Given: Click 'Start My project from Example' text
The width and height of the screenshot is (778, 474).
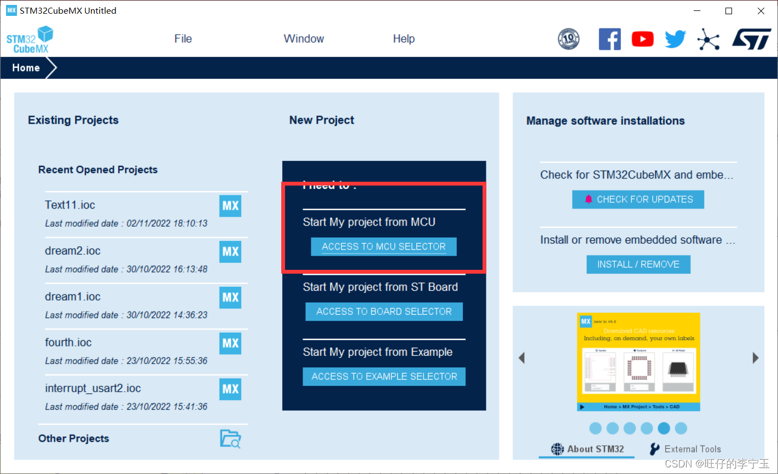Looking at the screenshot, I should [378, 352].
